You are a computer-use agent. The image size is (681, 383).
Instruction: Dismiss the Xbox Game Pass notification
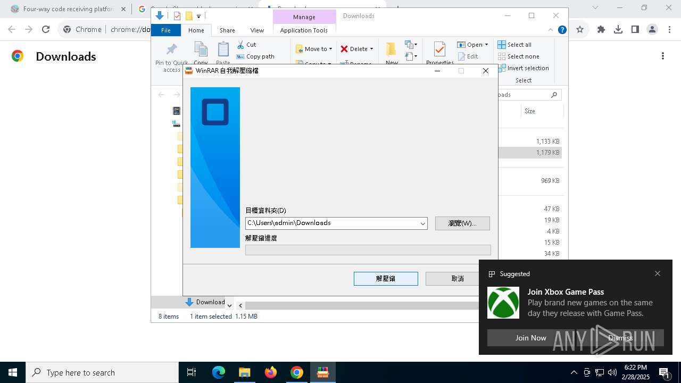click(x=620, y=338)
